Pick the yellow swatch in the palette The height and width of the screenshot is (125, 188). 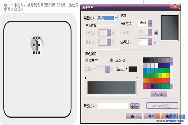coord(164,76)
